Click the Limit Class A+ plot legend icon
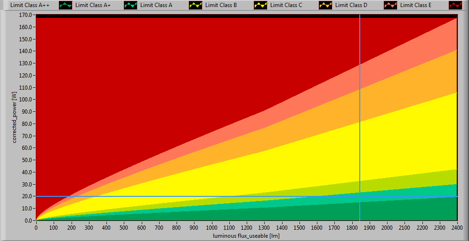The height and width of the screenshot is (241, 469). tap(130, 6)
